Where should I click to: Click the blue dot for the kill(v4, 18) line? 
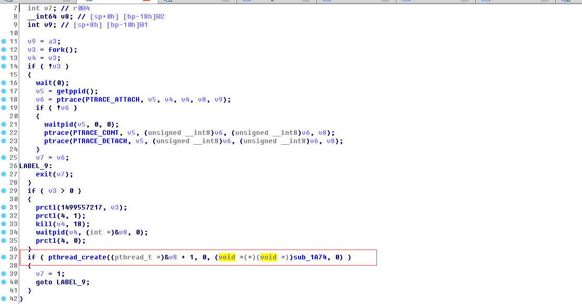coord(4,224)
